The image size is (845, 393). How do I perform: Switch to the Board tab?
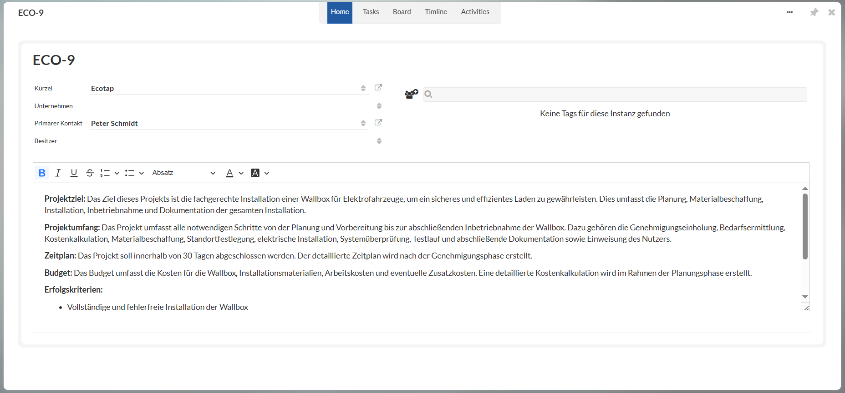402,12
